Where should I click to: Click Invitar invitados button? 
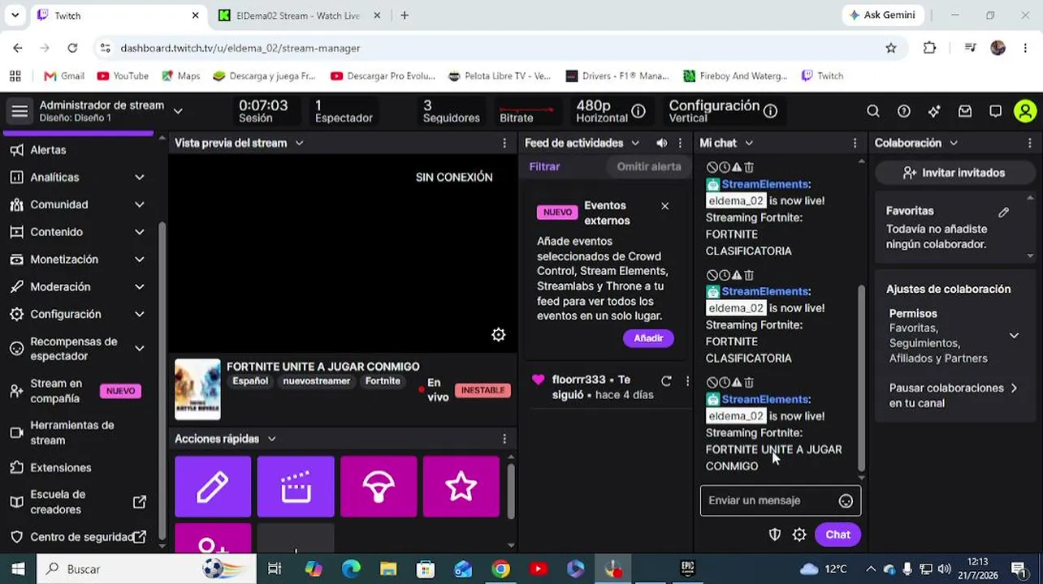(953, 173)
